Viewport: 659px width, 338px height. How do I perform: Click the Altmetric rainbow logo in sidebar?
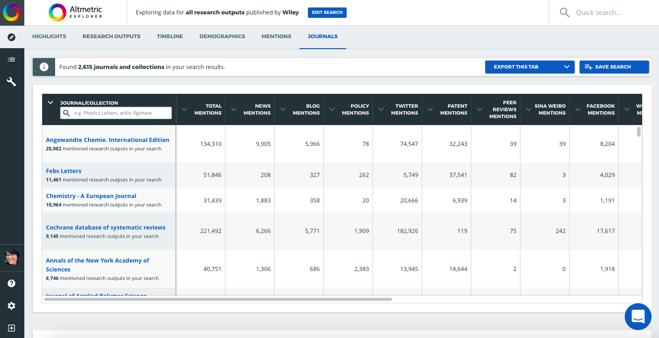pyautogui.click(x=12, y=12)
